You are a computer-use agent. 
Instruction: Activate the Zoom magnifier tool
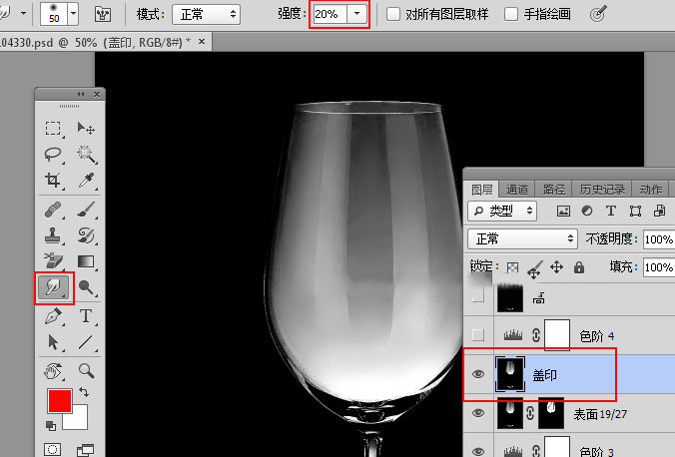coord(86,370)
